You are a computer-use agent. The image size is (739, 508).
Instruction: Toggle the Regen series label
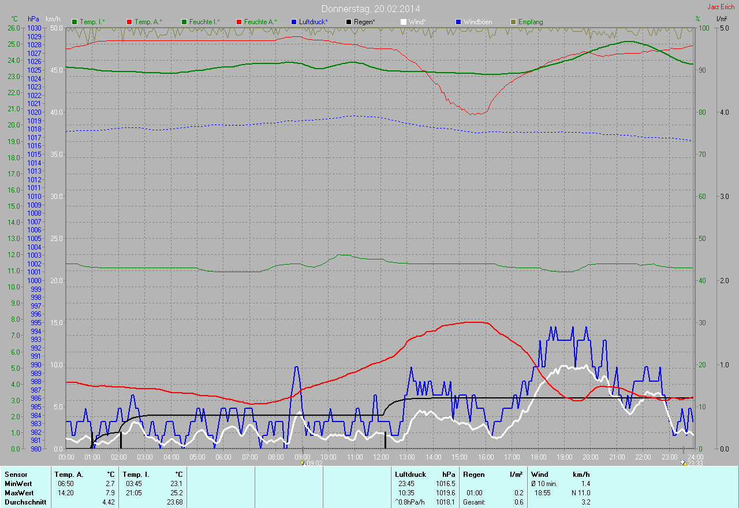click(364, 22)
